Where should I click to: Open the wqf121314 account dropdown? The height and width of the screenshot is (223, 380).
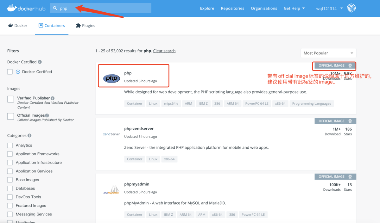(329, 9)
